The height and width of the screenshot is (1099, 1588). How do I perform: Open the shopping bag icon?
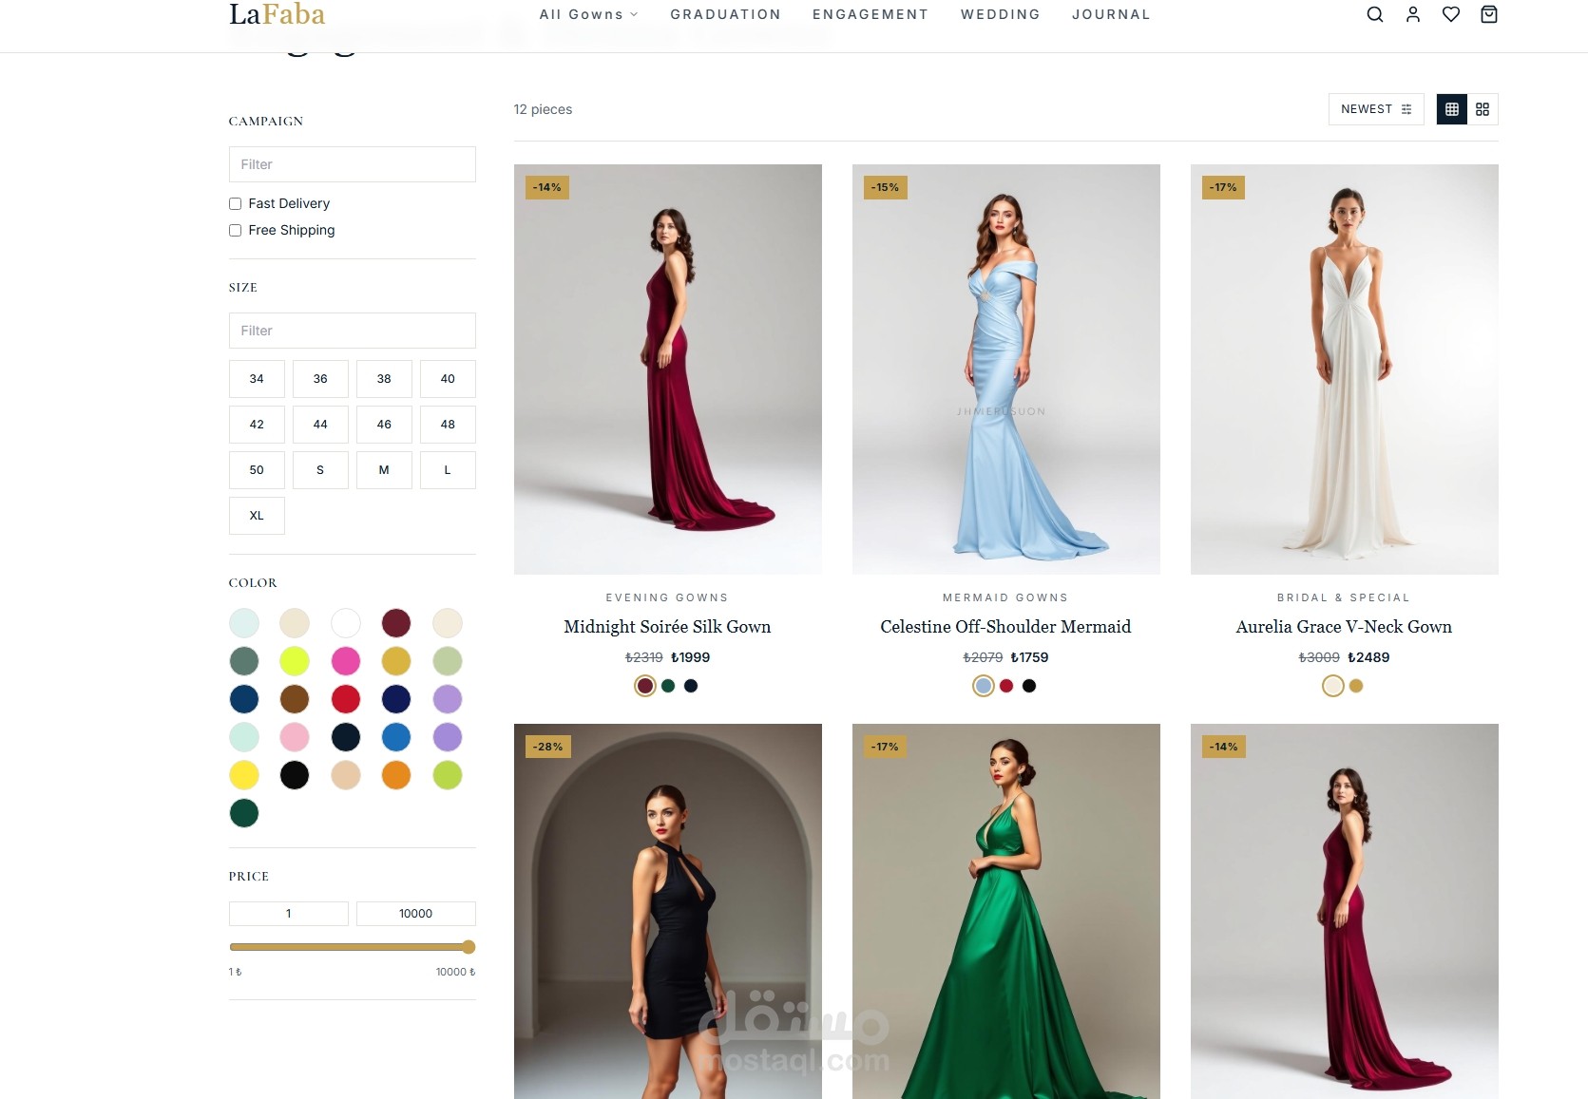click(x=1489, y=14)
